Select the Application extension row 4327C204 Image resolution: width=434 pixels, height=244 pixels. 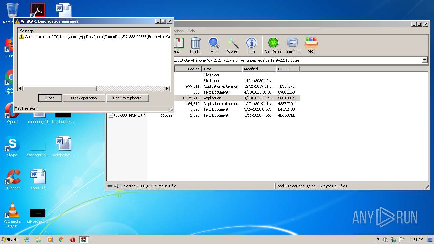click(x=237, y=104)
